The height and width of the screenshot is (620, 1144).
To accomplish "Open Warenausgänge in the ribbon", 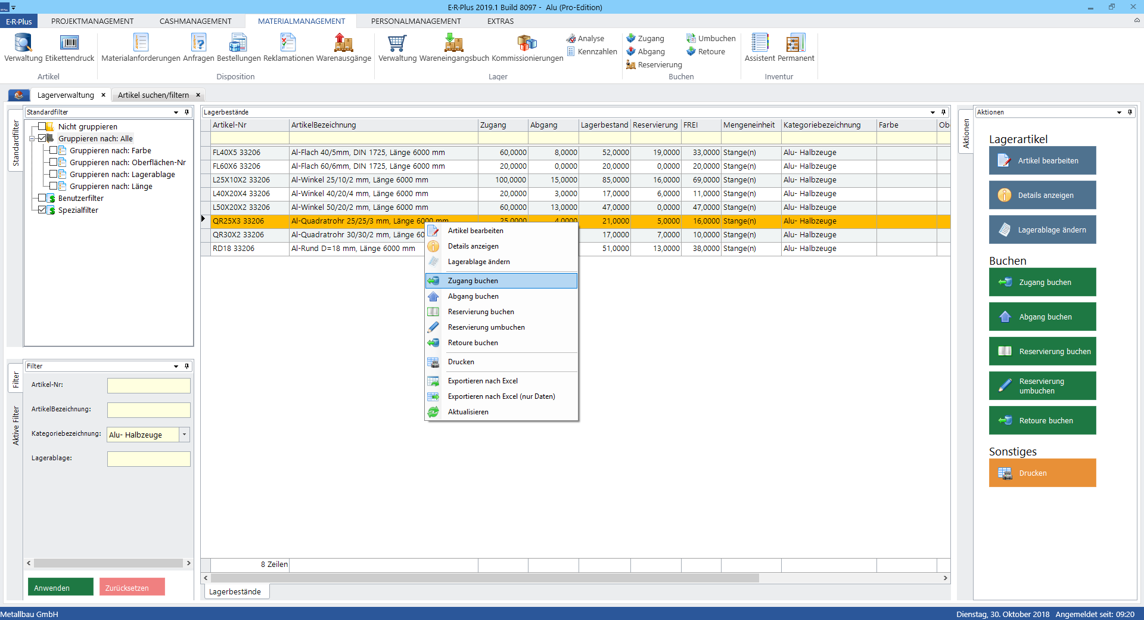I will click(344, 48).
